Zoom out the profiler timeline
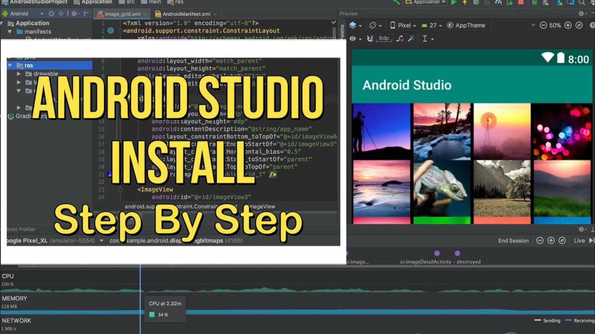This screenshot has width=595, height=334. click(x=540, y=240)
